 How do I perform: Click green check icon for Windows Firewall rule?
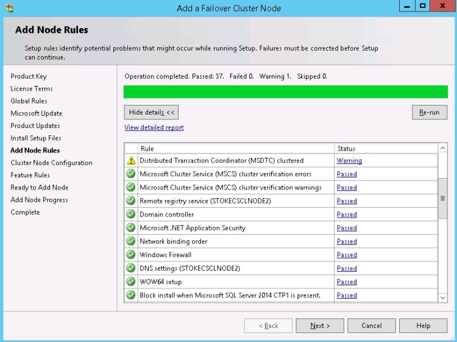point(131,255)
